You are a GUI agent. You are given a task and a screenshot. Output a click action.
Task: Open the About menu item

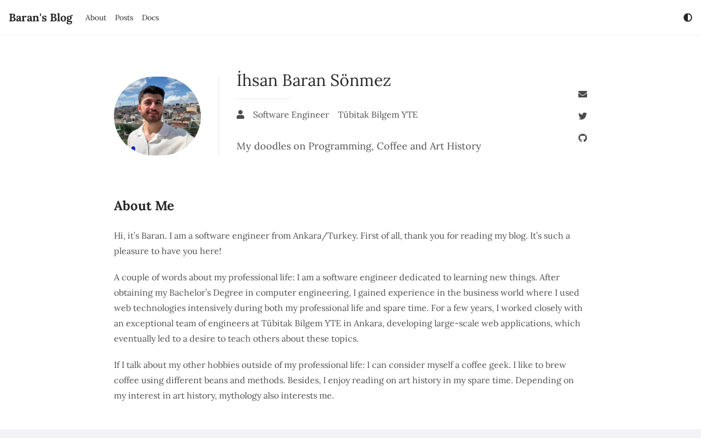96,18
